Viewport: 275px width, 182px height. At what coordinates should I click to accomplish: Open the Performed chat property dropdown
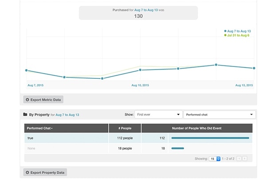click(x=220, y=115)
